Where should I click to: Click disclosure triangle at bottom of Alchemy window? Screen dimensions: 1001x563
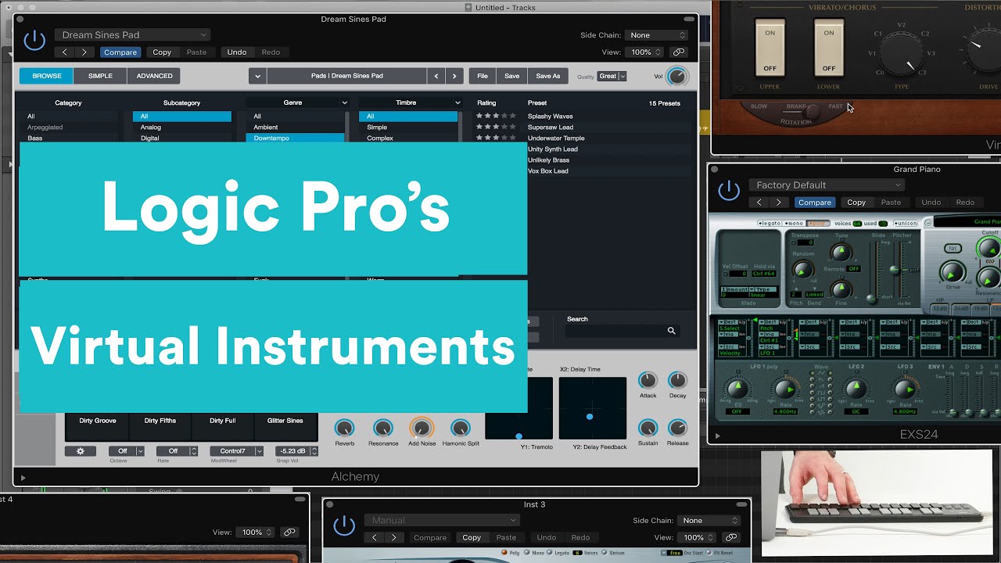[x=23, y=477]
